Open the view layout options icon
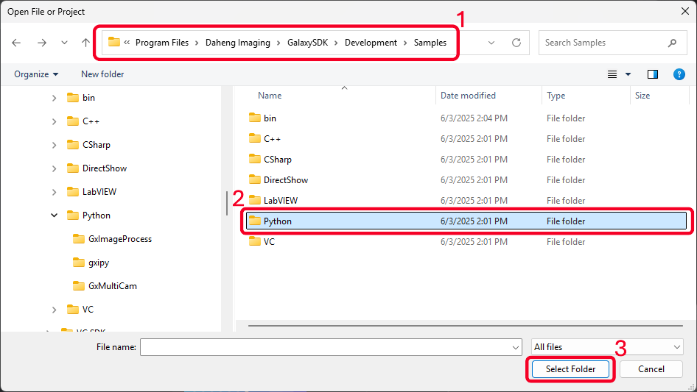This screenshot has height=392, width=697. tap(612, 74)
